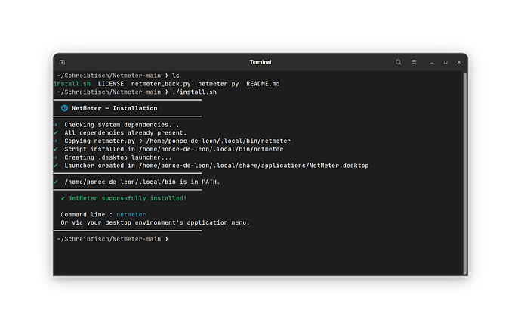Click the install.sh filename in ls output
Image resolution: width=521 pixels, height=329 pixels.
pyautogui.click(x=72, y=84)
